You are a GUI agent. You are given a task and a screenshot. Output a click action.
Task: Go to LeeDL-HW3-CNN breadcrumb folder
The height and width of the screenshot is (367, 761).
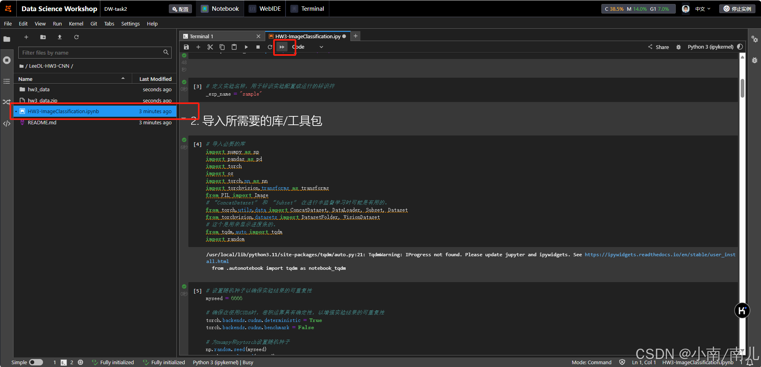coord(49,66)
